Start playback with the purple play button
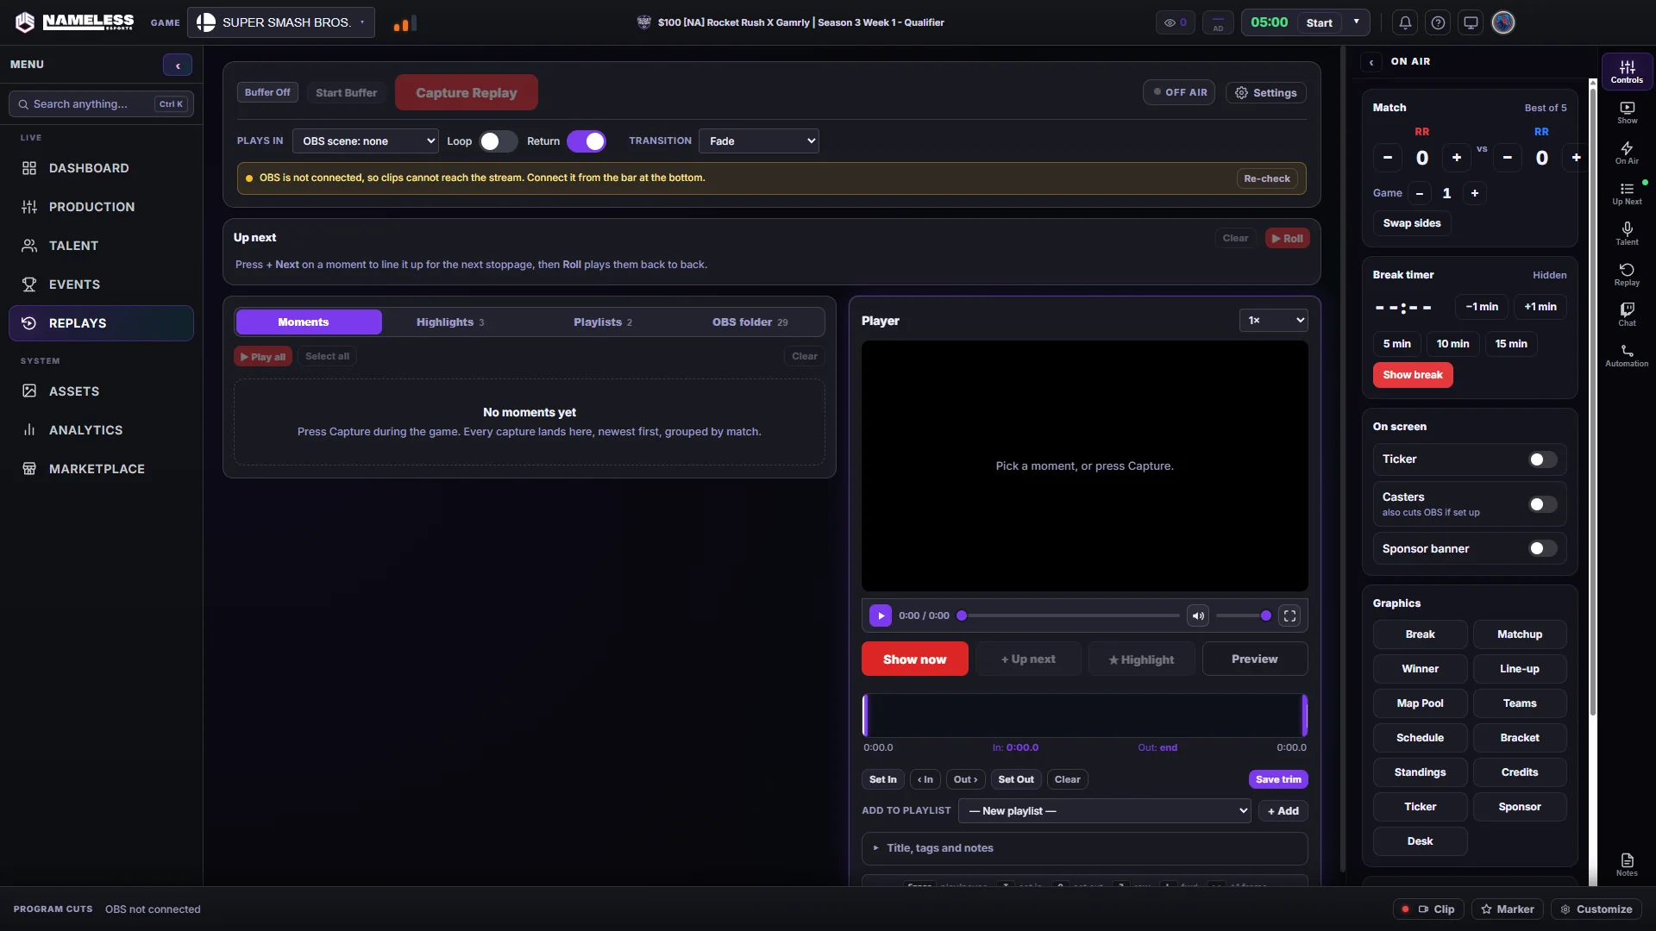 pos(881,615)
